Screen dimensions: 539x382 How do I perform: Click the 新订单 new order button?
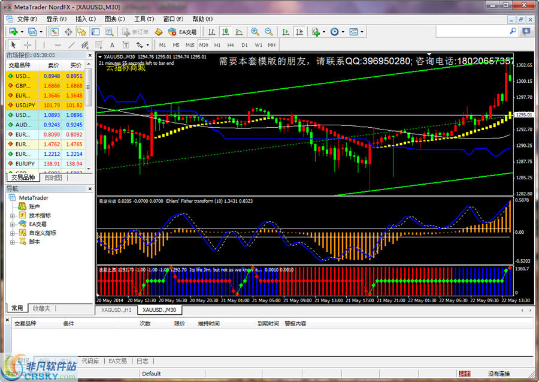click(135, 32)
